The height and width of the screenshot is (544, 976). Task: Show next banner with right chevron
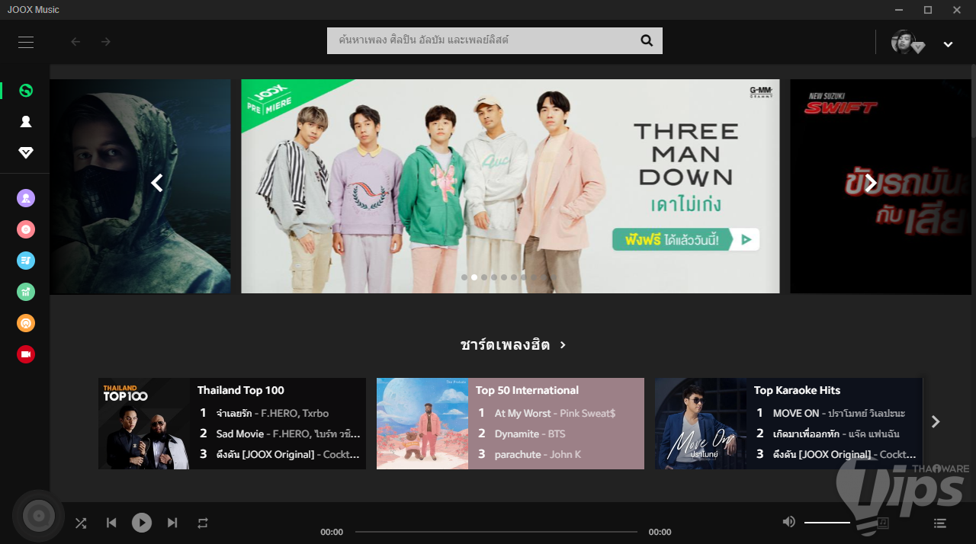pyautogui.click(x=872, y=183)
